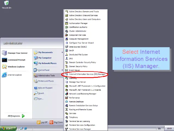This screenshot has height=131, width=174.
Task: Click the DNS icon
Action: [x=67, y=58]
